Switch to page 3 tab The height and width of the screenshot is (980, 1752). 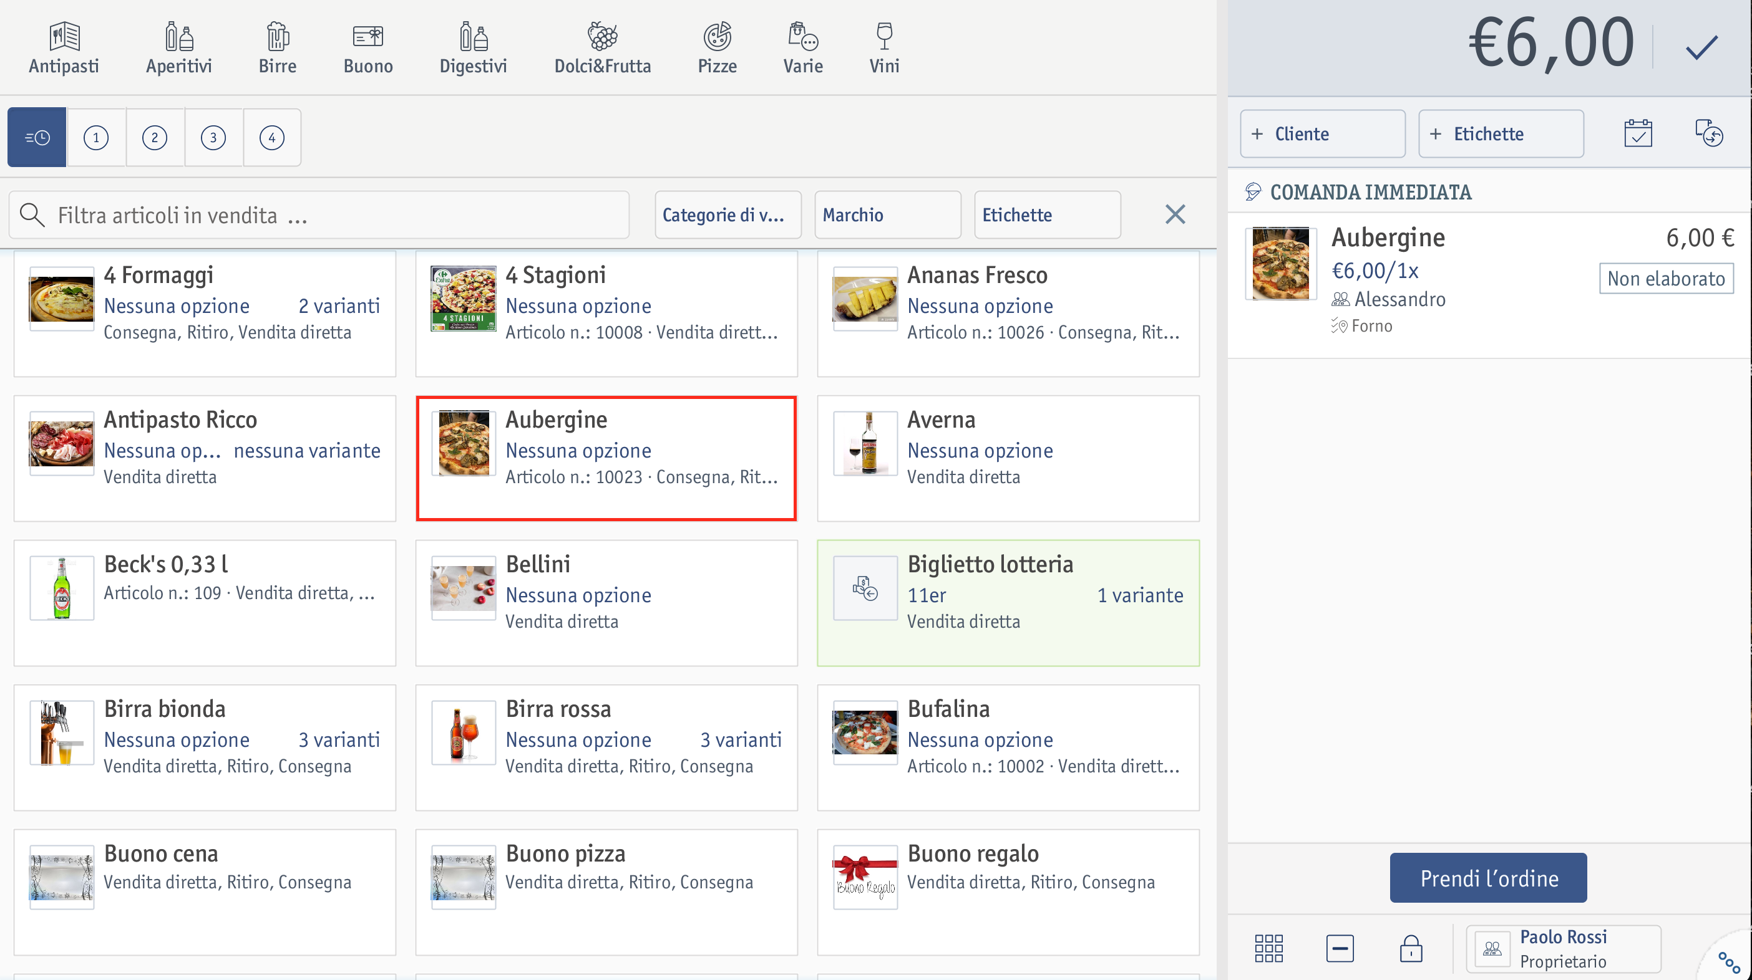213,137
